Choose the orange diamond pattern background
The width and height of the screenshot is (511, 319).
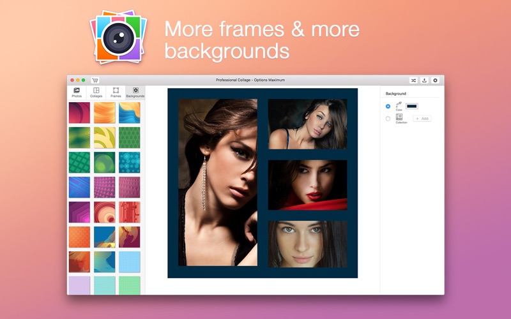coord(79,237)
